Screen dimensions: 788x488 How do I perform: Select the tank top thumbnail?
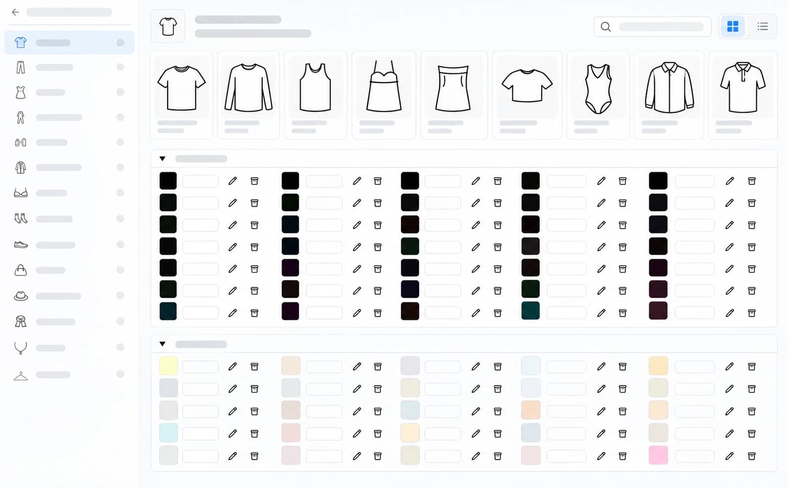315,95
